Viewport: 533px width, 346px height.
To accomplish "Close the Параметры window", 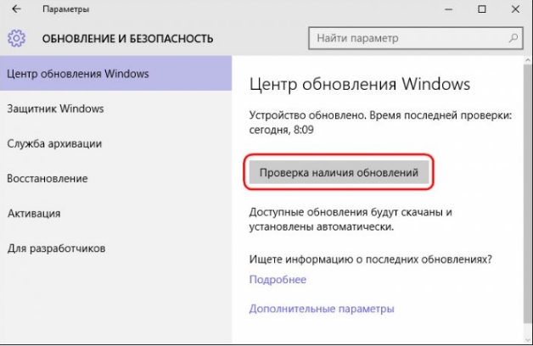I will click(x=518, y=10).
